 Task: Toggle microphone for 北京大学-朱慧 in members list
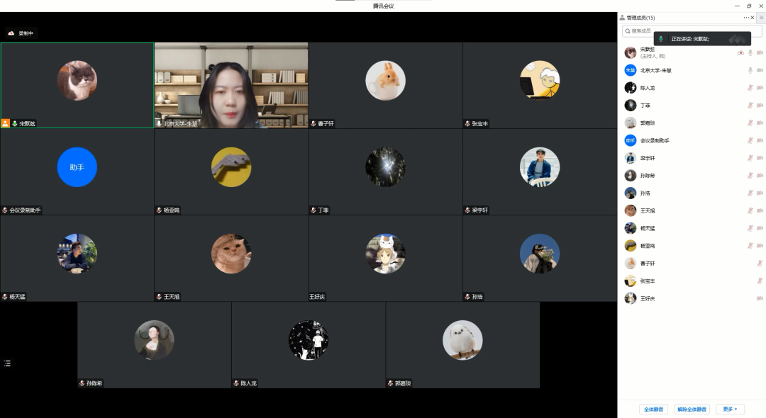point(750,70)
